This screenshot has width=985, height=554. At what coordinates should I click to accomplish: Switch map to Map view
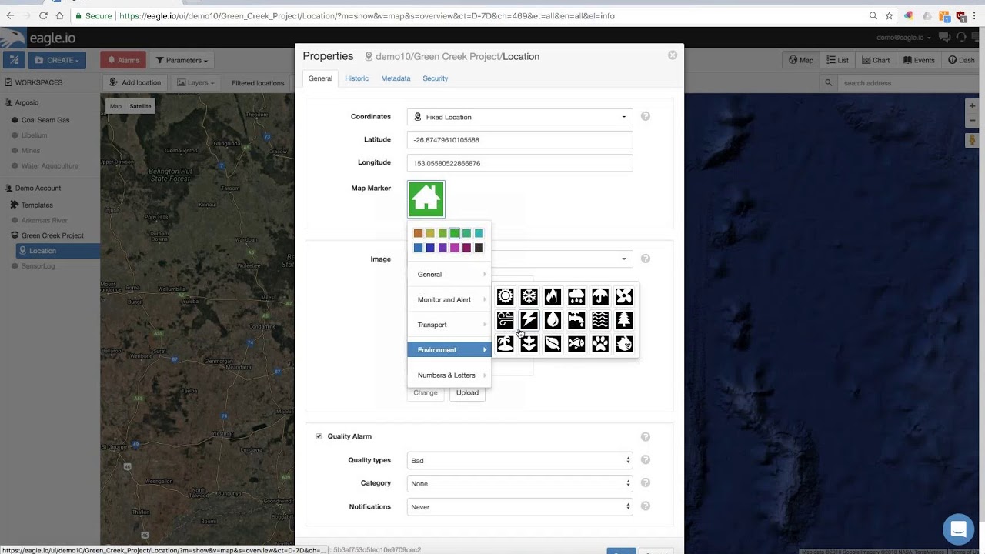tap(115, 106)
